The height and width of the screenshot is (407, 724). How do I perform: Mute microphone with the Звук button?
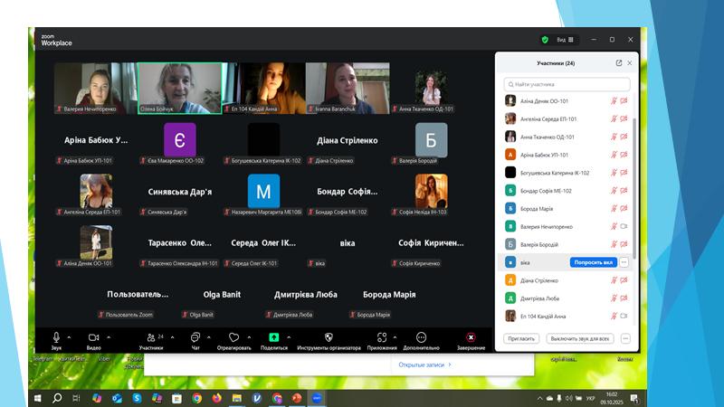[x=55, y=337]
